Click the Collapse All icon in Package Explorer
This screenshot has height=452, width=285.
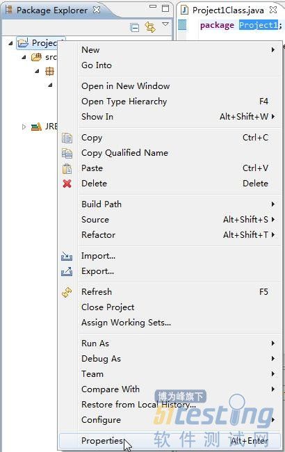click(x=134, y=28)
